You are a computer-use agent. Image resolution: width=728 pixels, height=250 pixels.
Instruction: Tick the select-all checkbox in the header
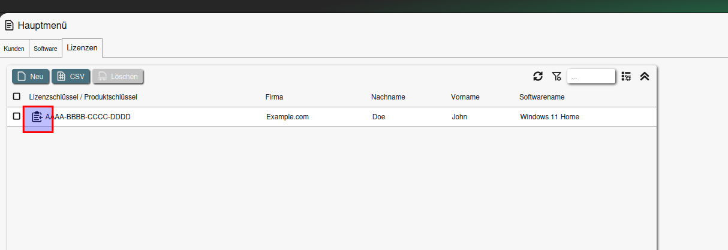[17, 97]
